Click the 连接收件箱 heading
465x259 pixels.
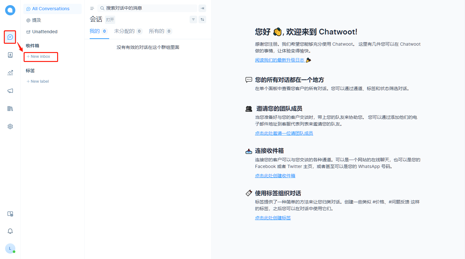pos(269,151)
